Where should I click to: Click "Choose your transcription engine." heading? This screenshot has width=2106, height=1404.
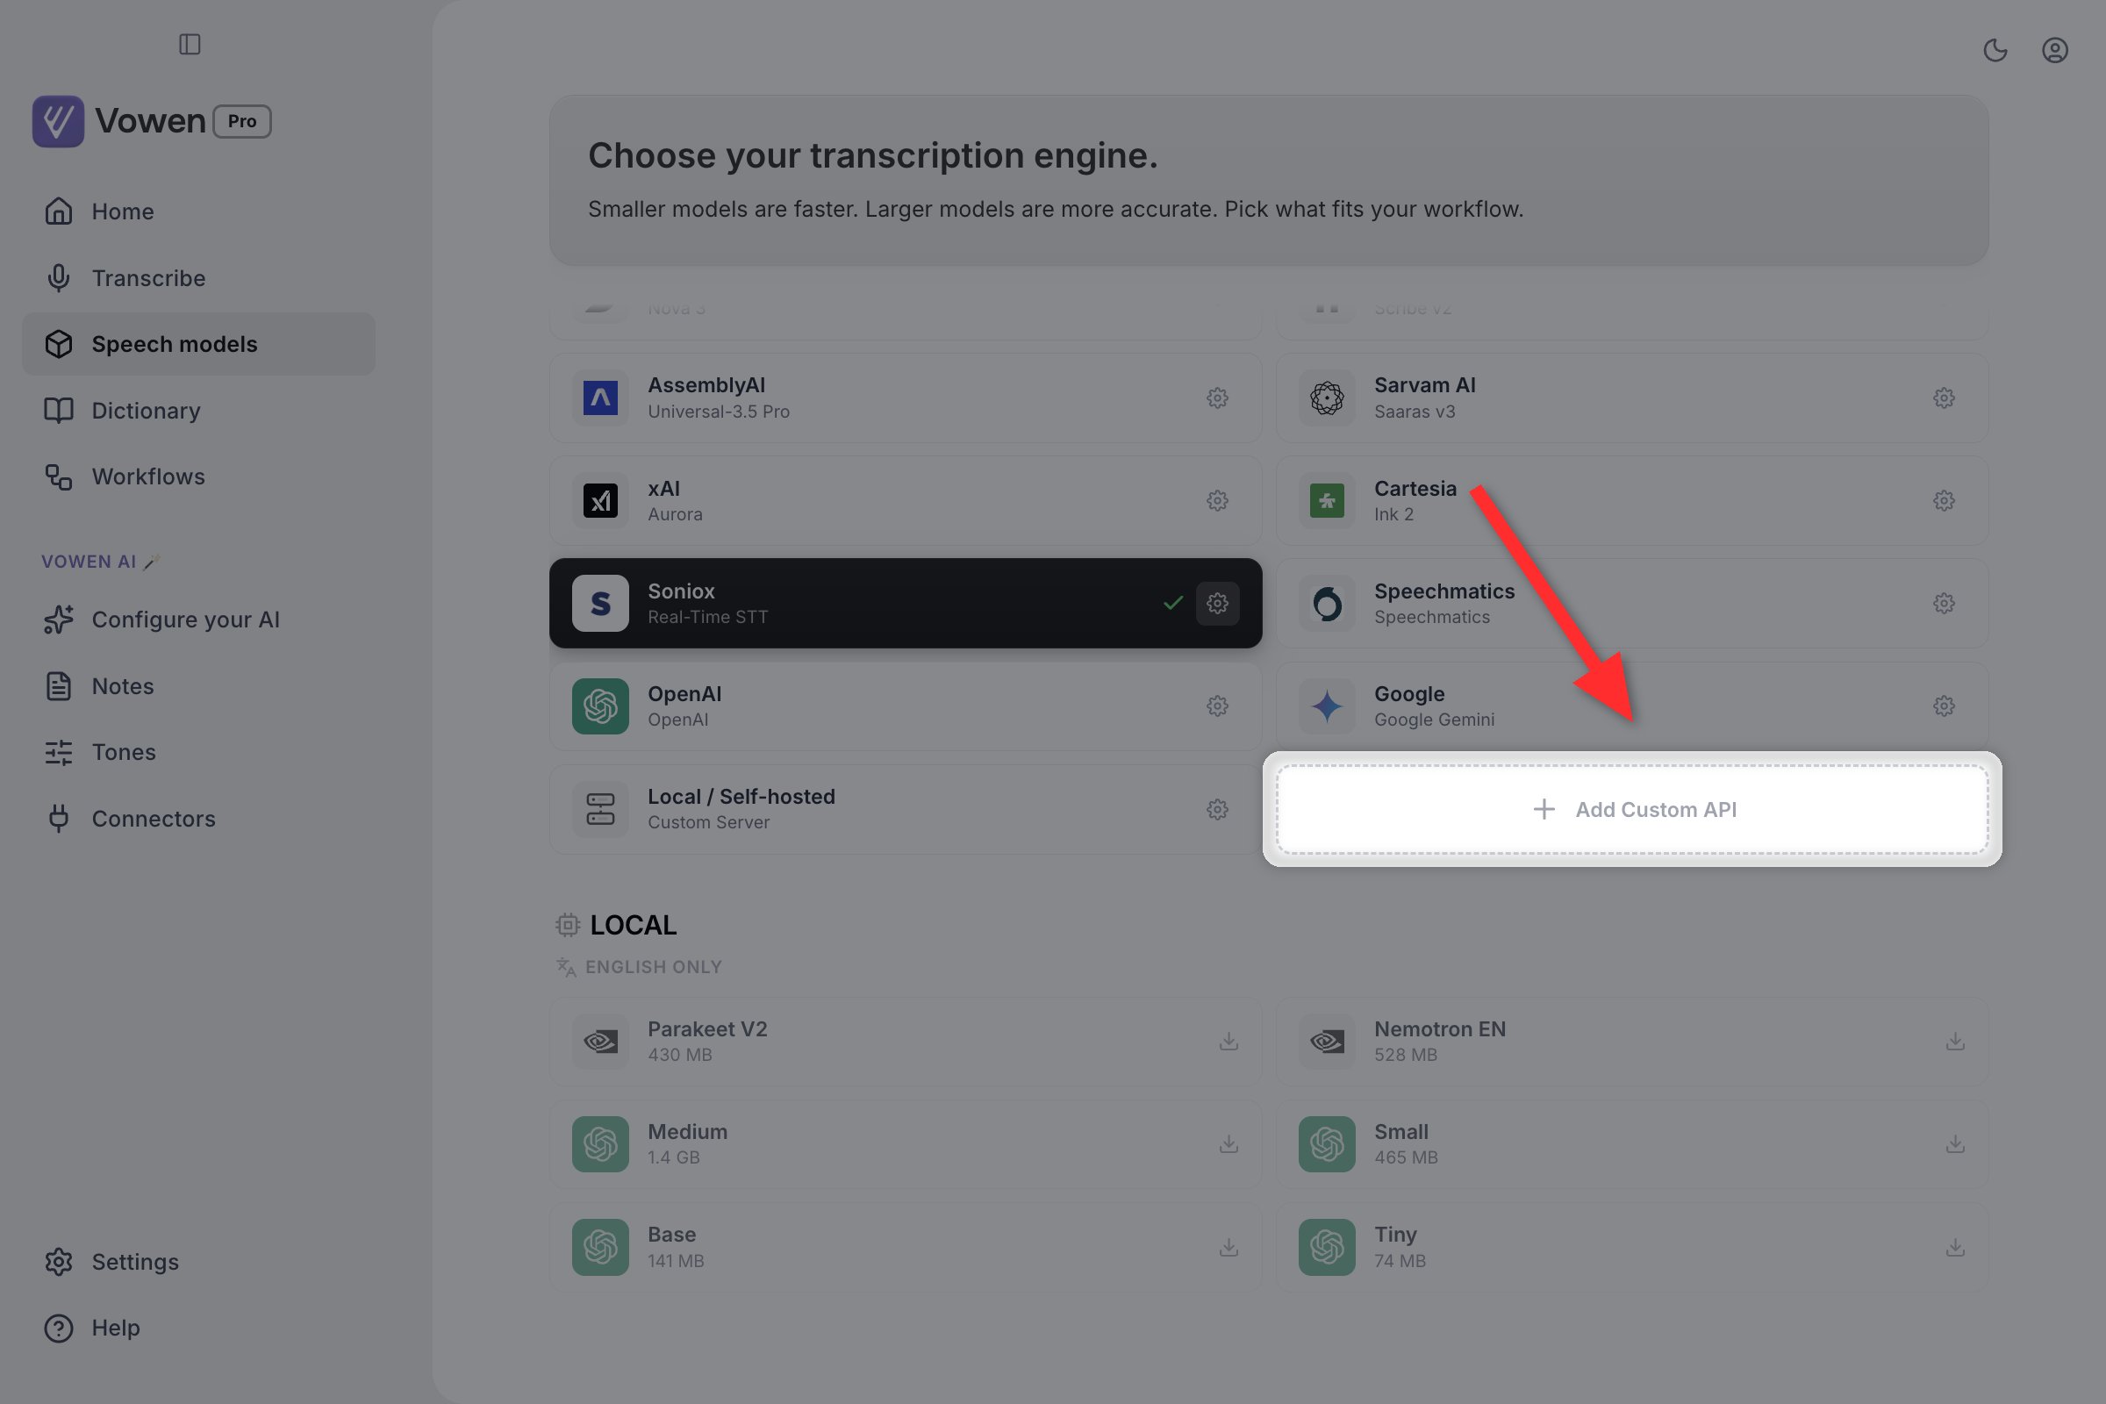click(872, 156)
